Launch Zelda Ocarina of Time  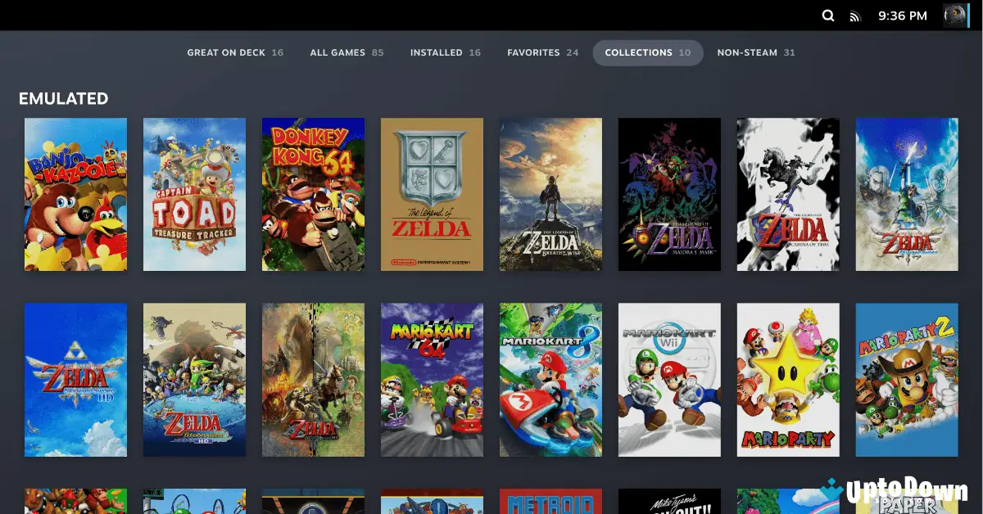pyautogui.click(x=788, y=194)
